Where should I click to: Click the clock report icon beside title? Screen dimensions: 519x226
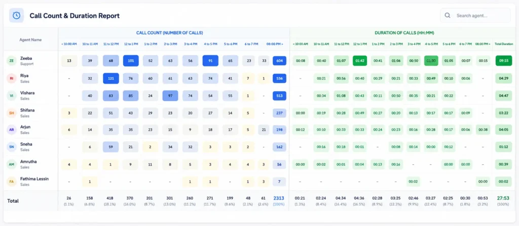click(x=16, y=15)
